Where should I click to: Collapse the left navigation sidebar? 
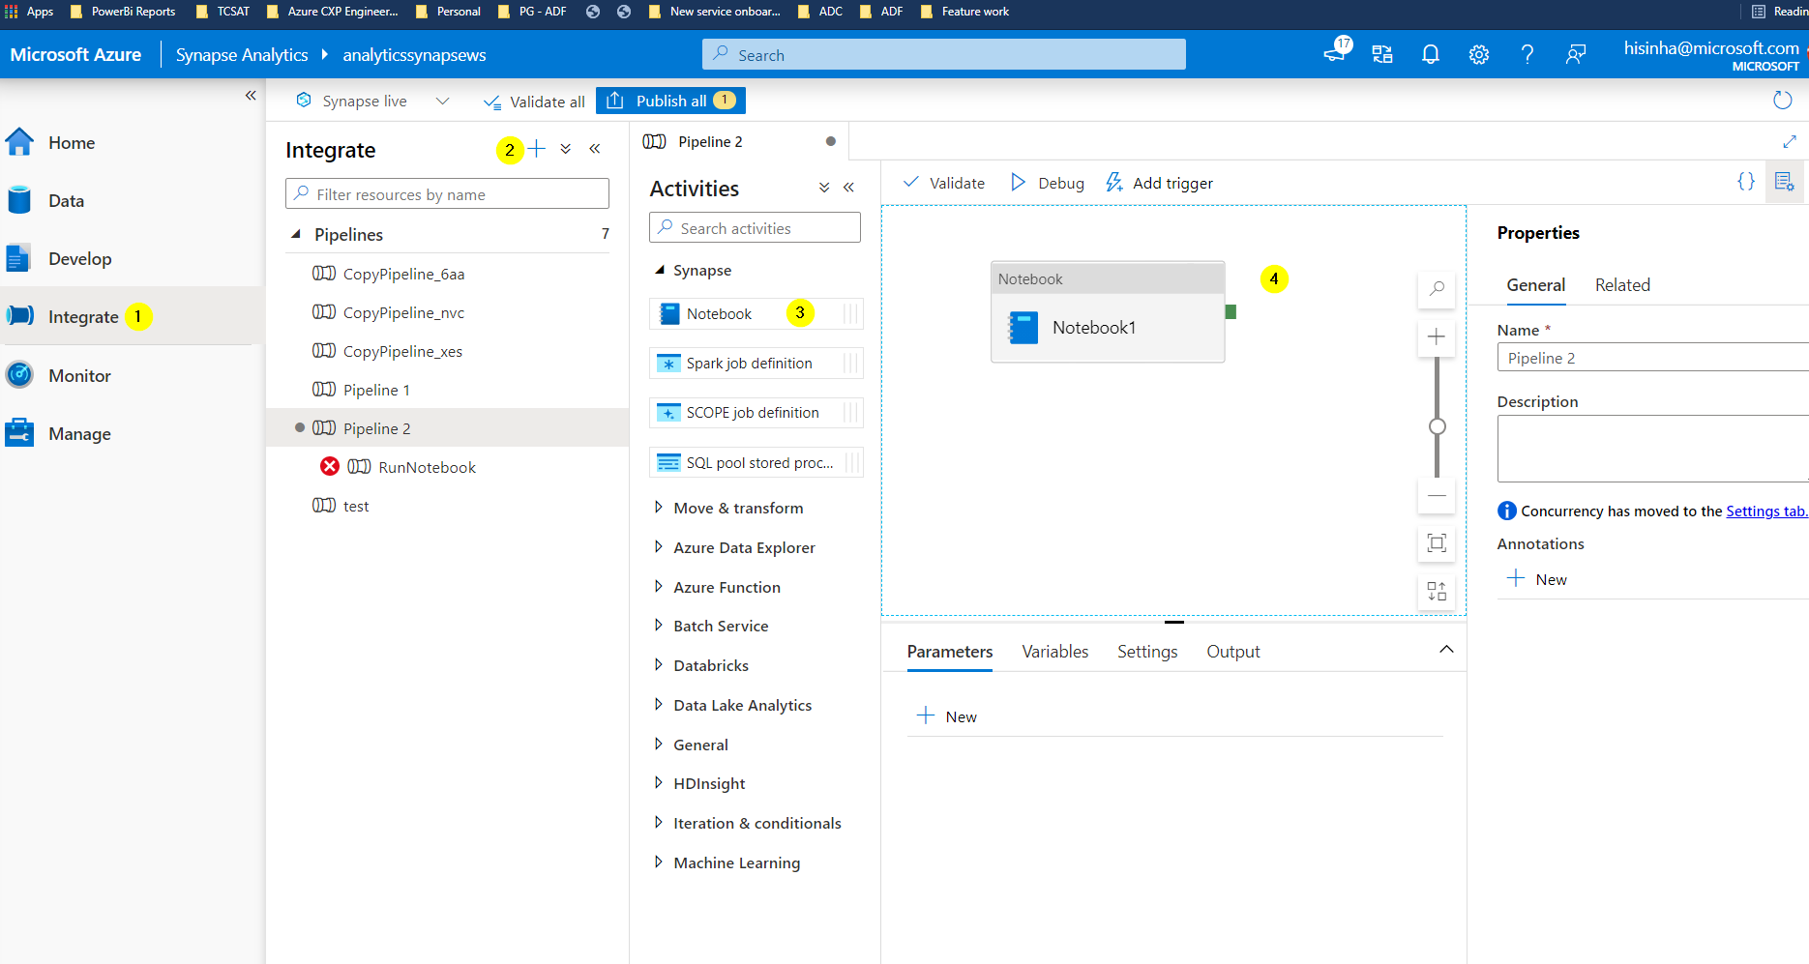251,95
